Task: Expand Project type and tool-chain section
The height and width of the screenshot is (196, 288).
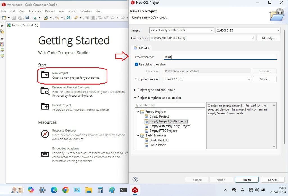Action: (x=135, y=90)
